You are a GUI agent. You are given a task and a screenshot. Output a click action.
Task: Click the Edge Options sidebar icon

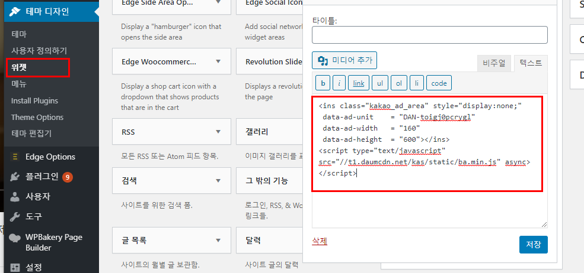[15, 157]
